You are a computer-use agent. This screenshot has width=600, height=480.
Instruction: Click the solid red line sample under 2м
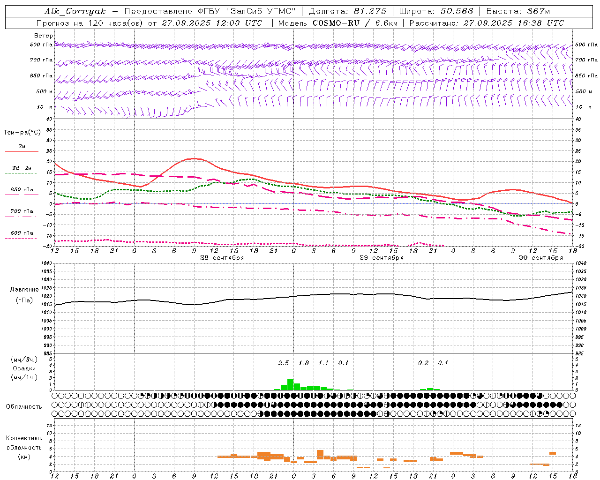click(22, 151)
